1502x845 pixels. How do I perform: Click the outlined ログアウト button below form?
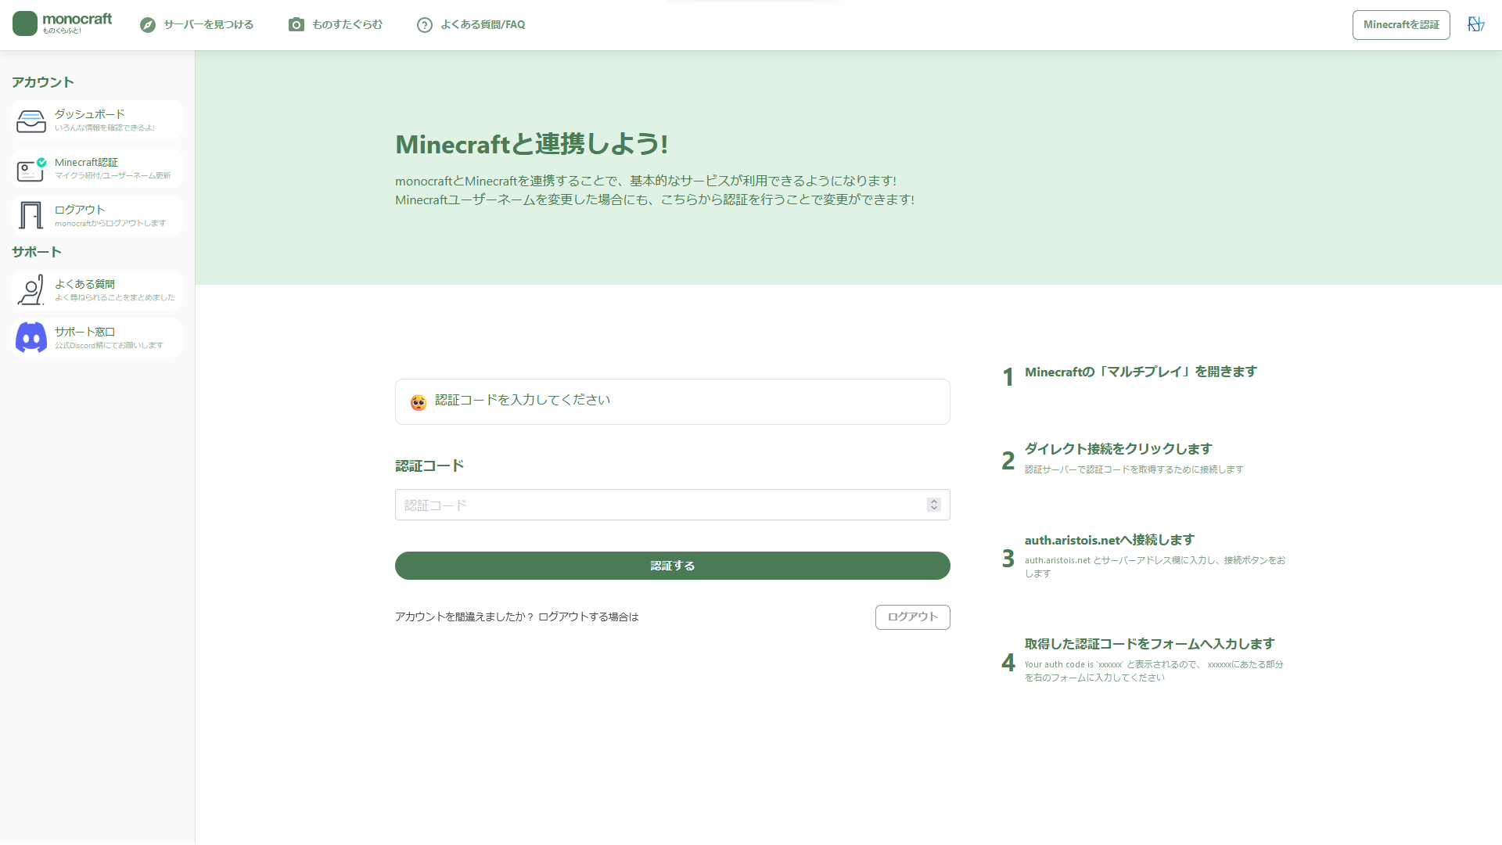click(912, 617)
